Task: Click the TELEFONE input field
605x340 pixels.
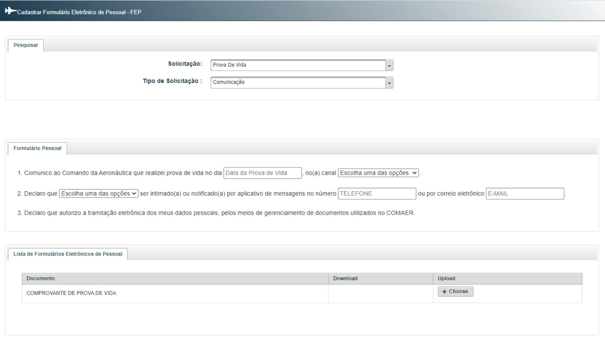Action: point(377,194)
